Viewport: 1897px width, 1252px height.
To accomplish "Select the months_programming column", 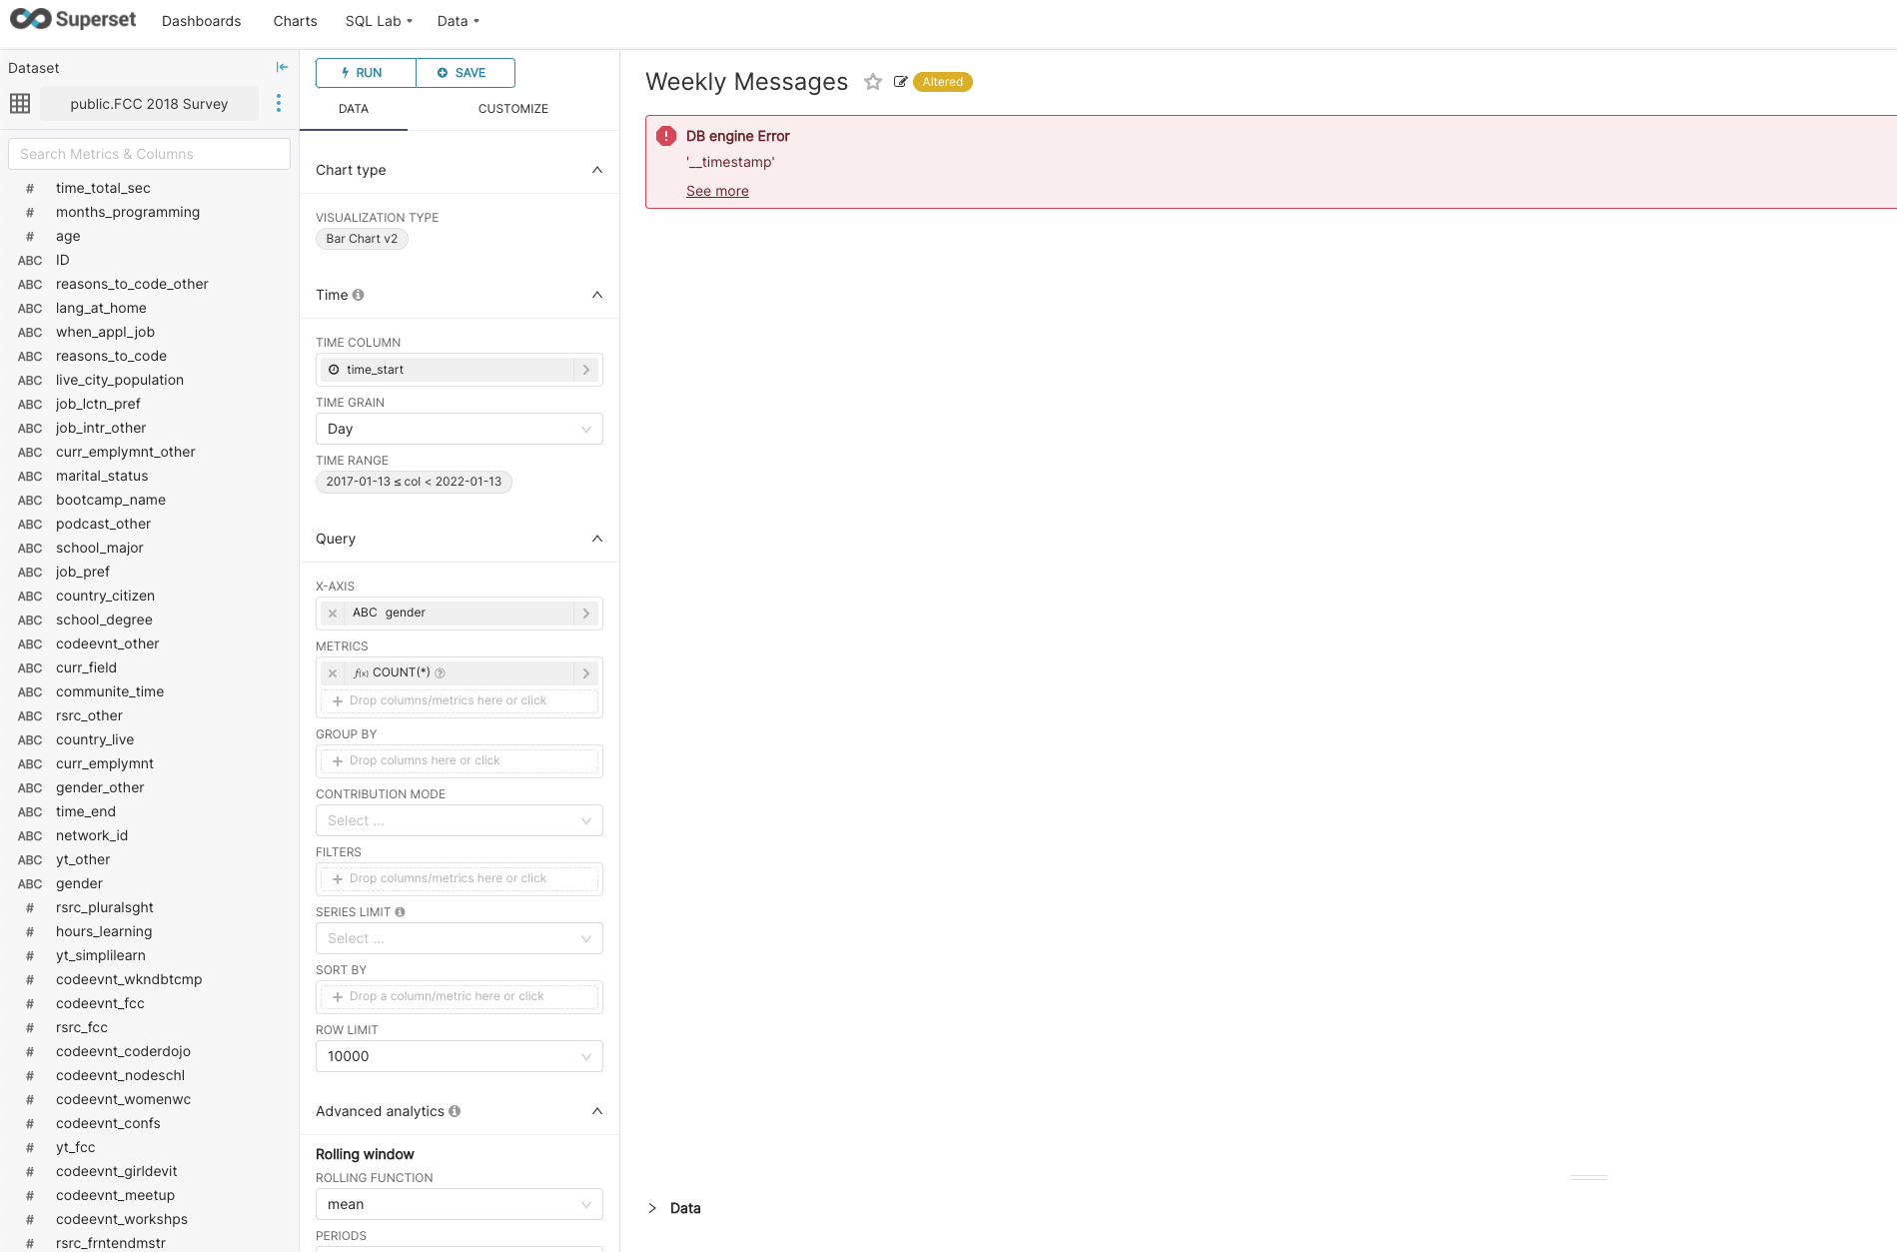I will (x=128, y=212).
